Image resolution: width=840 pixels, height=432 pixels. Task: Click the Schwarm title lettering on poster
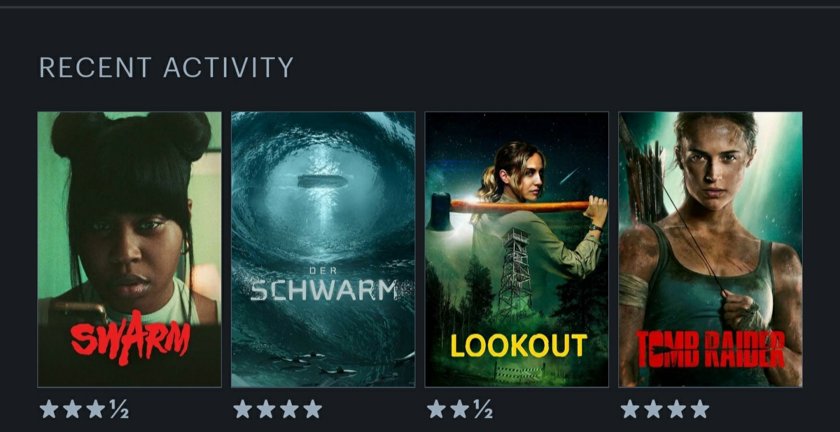(x=324, y=290)
